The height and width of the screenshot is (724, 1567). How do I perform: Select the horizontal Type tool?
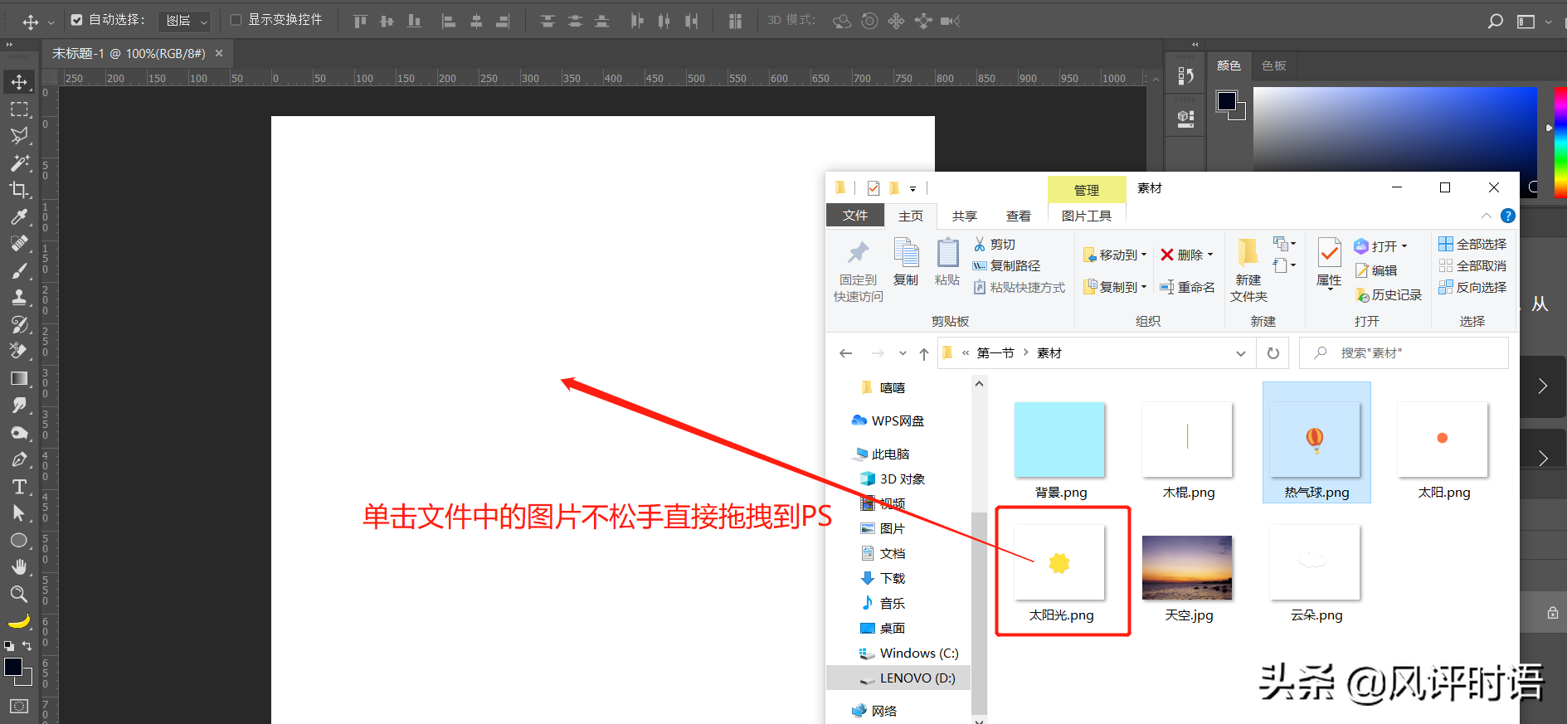click(19, 487)
